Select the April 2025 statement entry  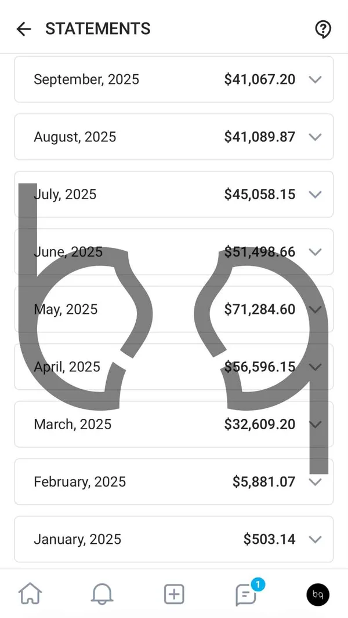[x=174, y=367]
